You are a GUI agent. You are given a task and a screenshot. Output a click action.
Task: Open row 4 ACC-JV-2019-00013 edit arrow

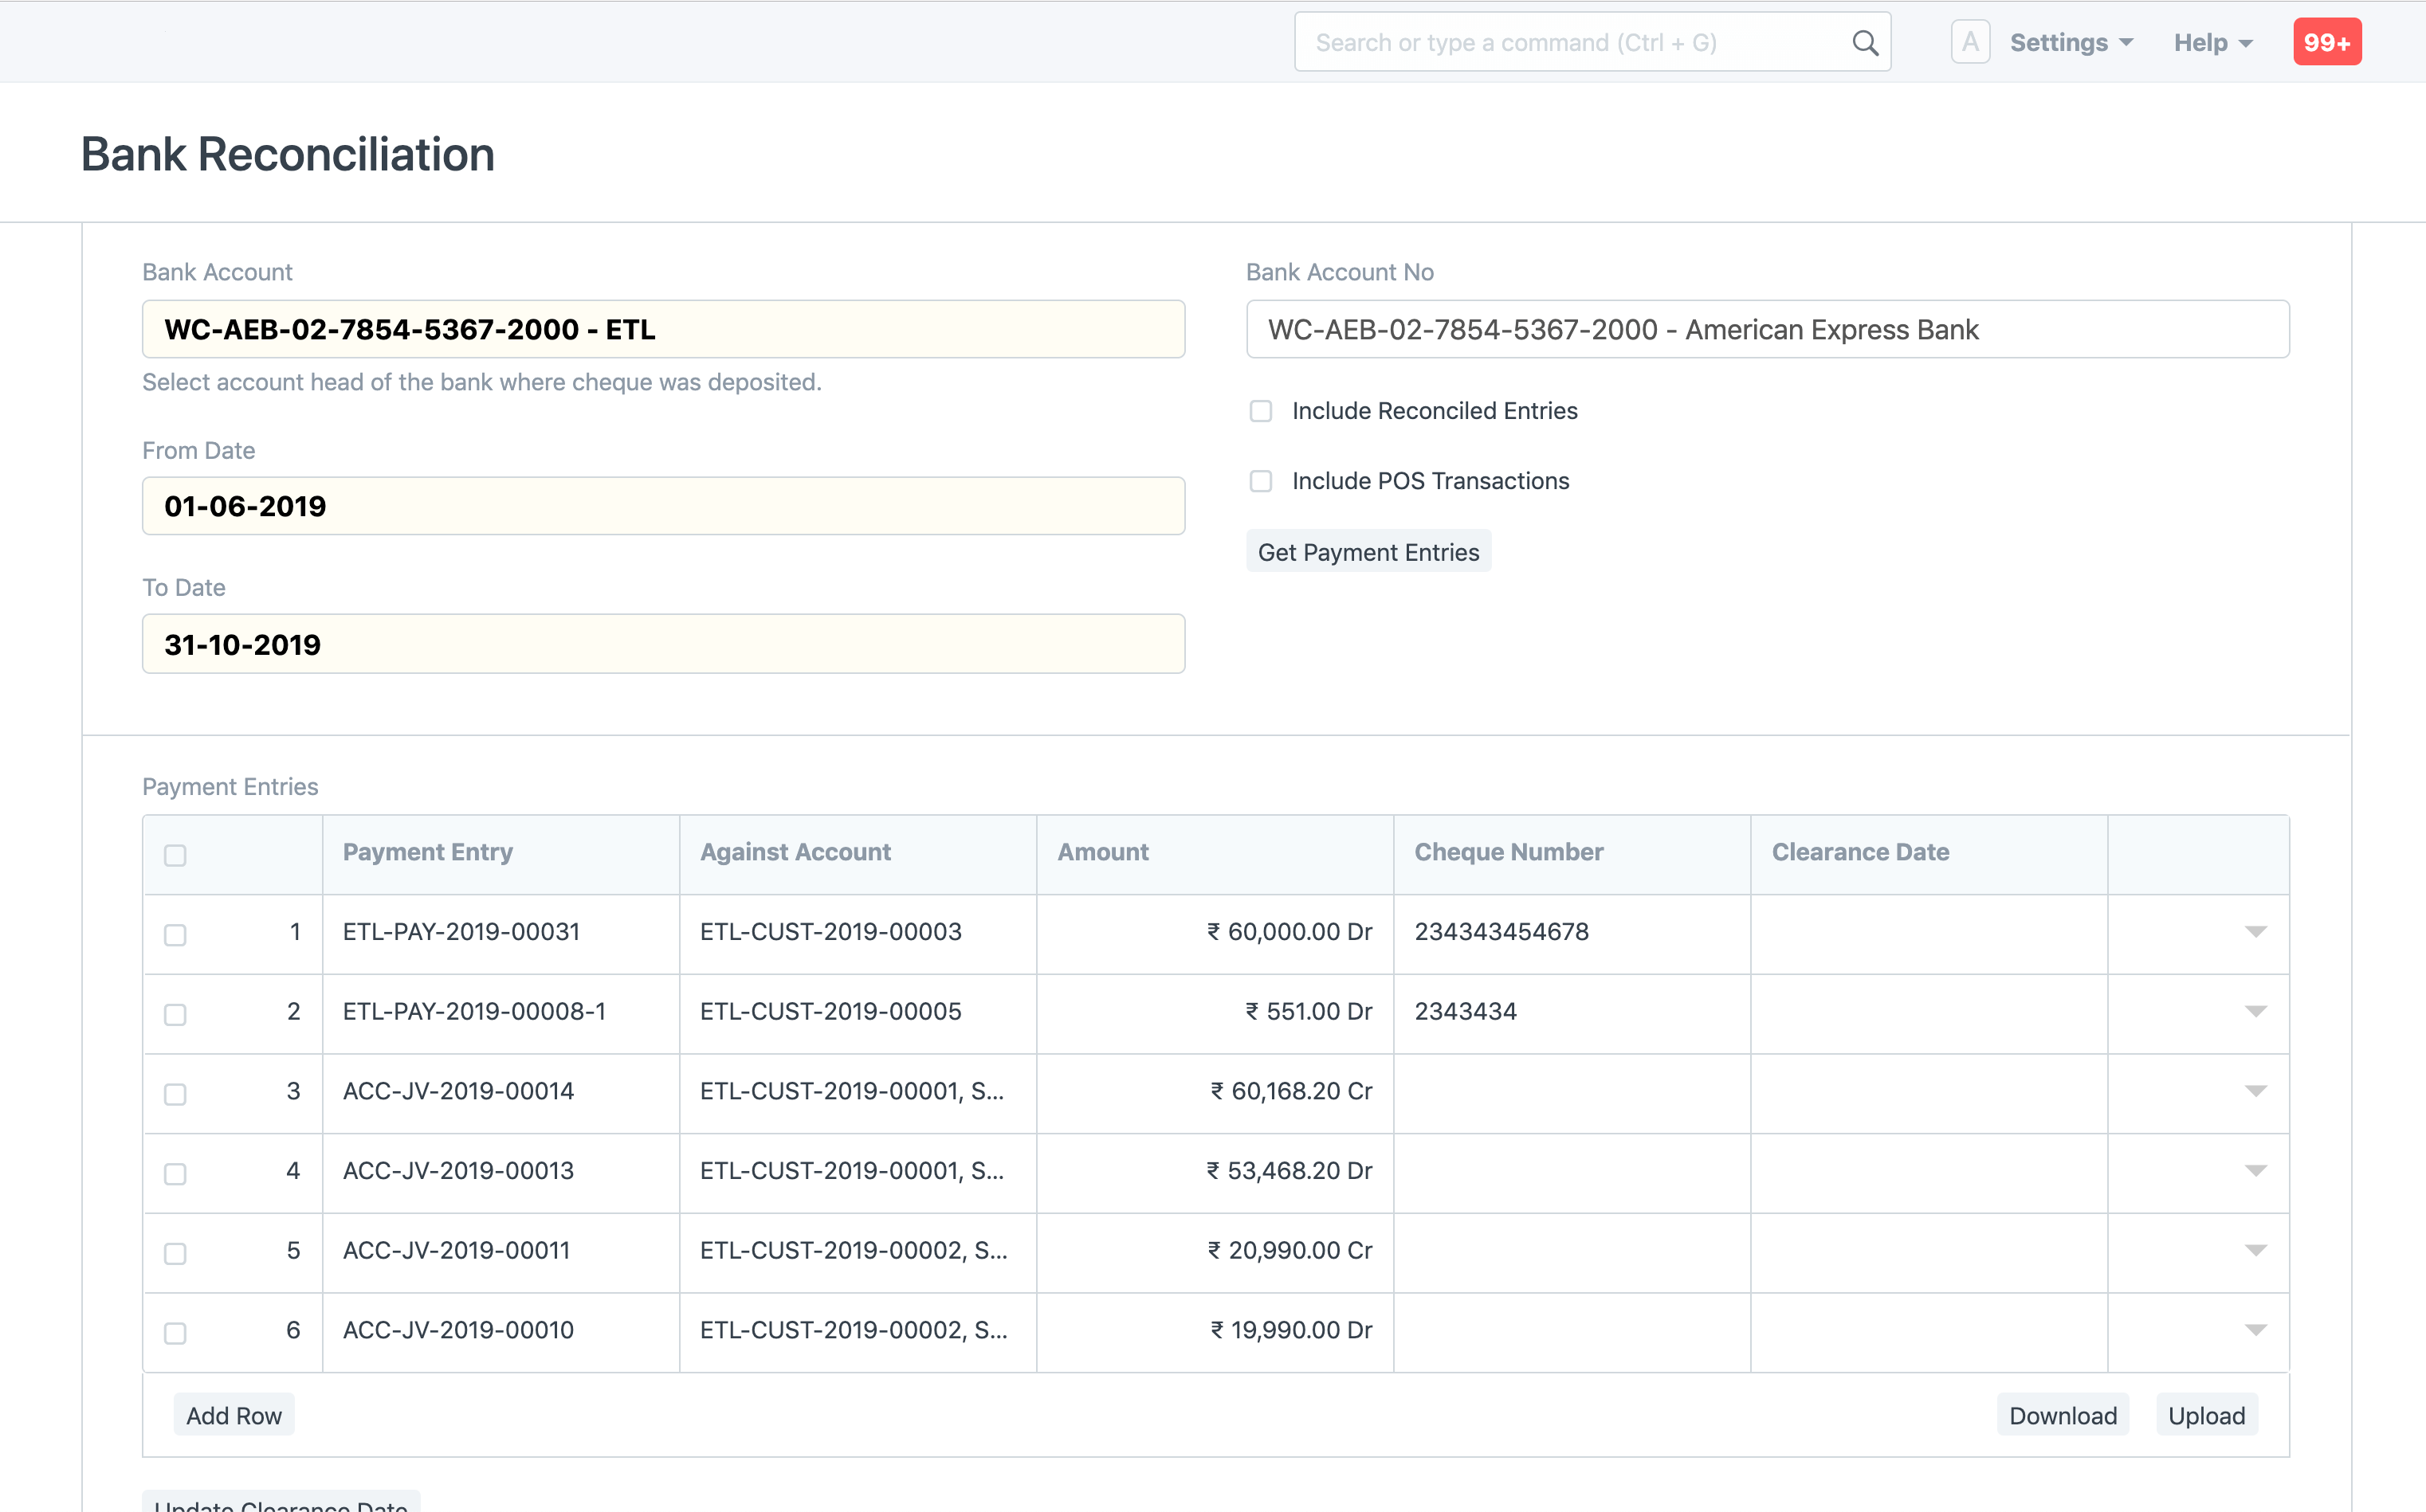pyautogui.click(x=2255, y=1171)
